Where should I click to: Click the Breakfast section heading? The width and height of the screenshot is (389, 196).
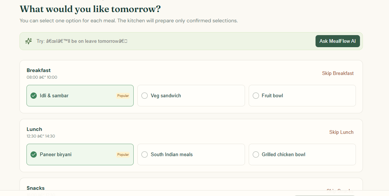(39, 70)
